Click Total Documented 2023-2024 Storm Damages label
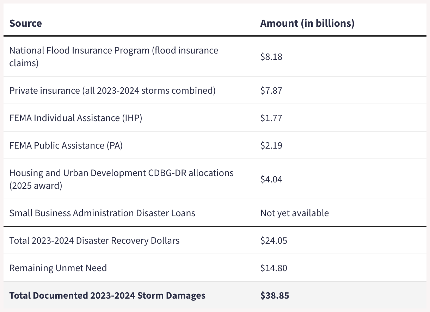The image size is (430, 312). pyautogui.click(x=107, y=295)
